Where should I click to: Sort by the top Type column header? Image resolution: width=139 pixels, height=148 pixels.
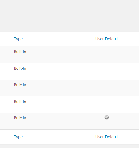coord(18,39)
